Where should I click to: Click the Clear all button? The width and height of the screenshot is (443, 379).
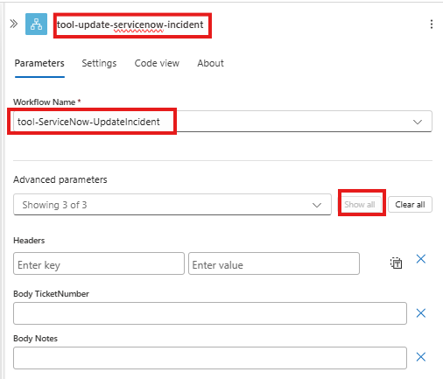click(410, 205)
